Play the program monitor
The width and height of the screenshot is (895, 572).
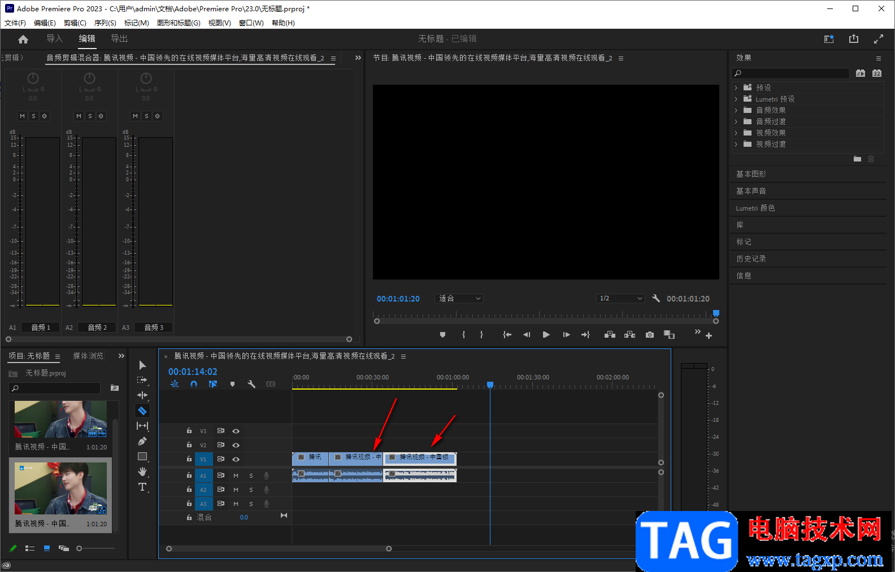(546, 335)
